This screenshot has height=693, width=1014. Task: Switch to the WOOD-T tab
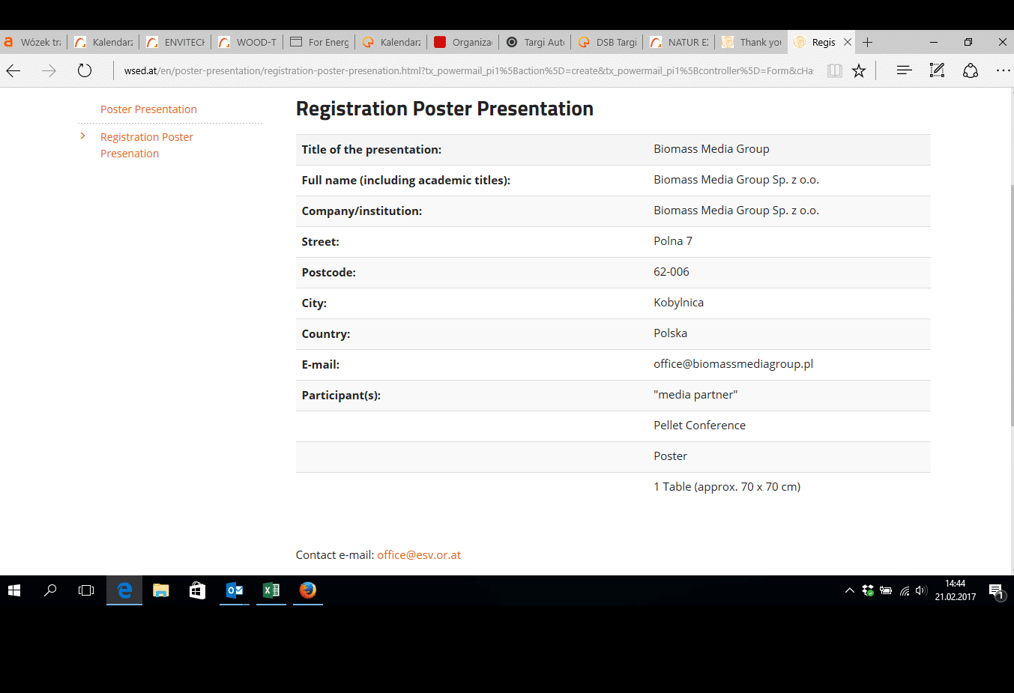pyautogui.click(x=247, y=42)
